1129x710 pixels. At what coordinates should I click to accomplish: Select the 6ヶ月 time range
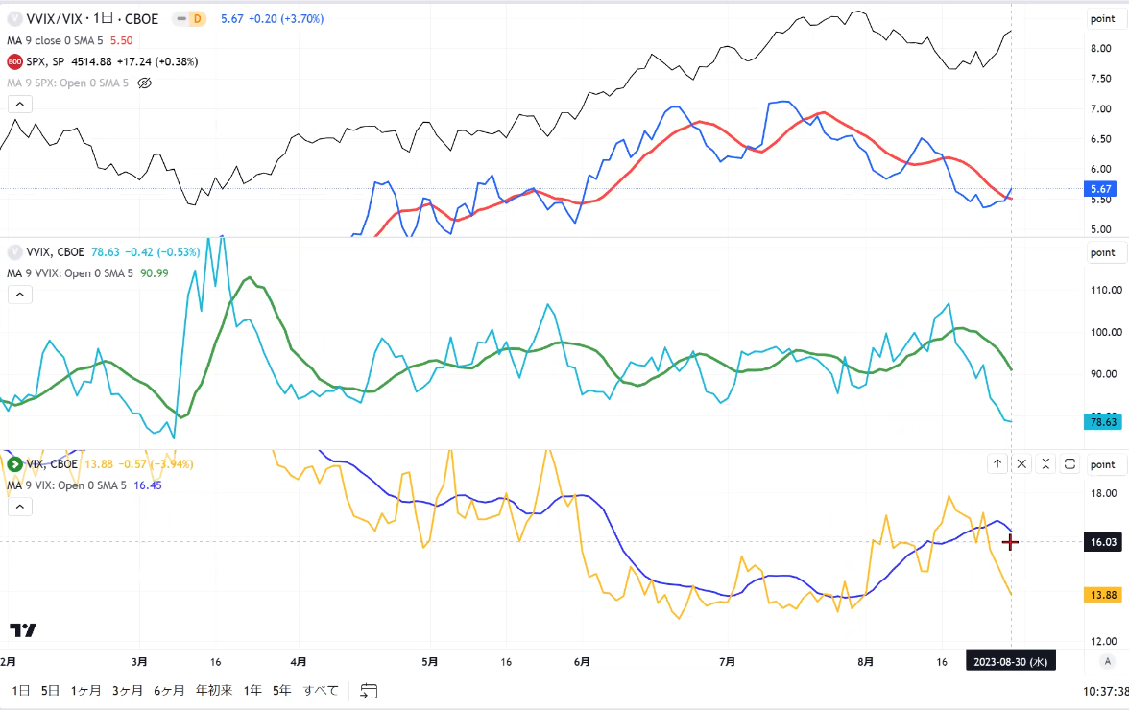[169, 691]
